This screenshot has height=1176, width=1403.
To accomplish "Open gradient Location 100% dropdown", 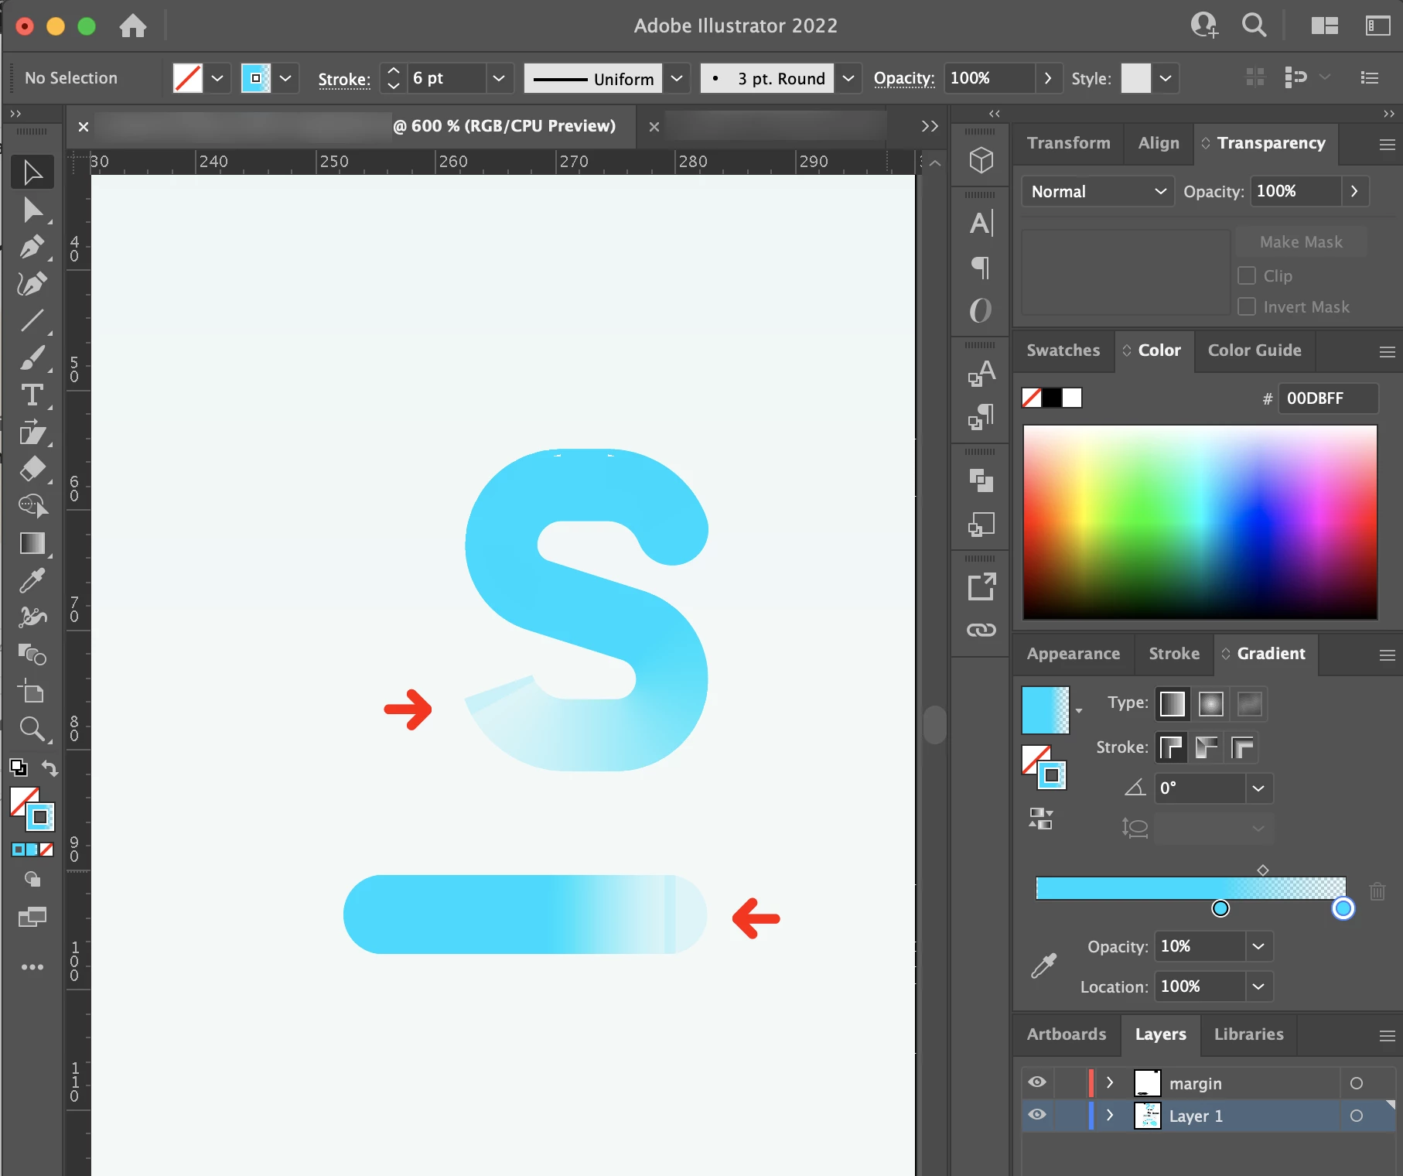I will tap(1259, 986).
